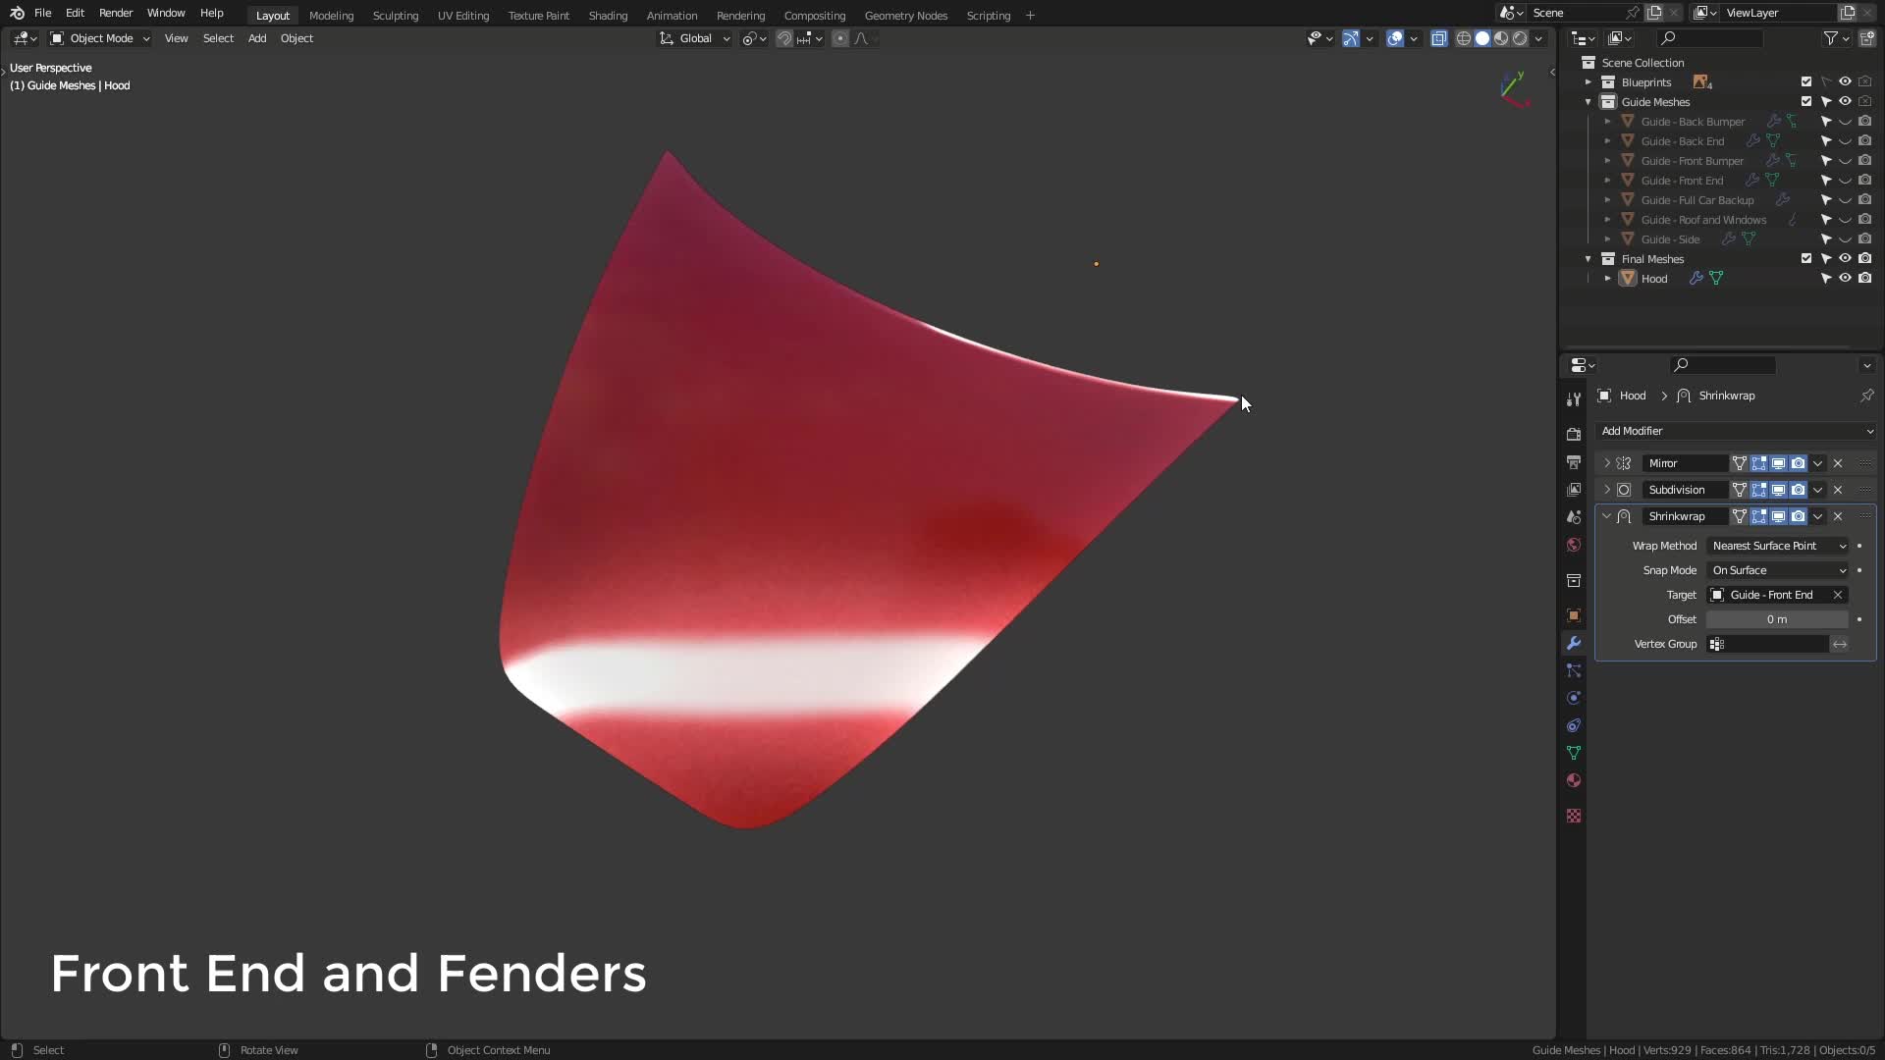This screenshot has height=1060, width=1885.
Task: Expand the Blueprints collection
Action: 1589,82
